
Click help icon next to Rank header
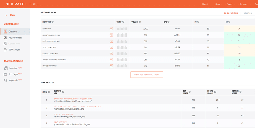(x=49, y=92)
